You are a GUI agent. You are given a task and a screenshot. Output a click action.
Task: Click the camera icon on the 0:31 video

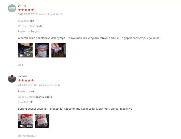pos(21,55)
